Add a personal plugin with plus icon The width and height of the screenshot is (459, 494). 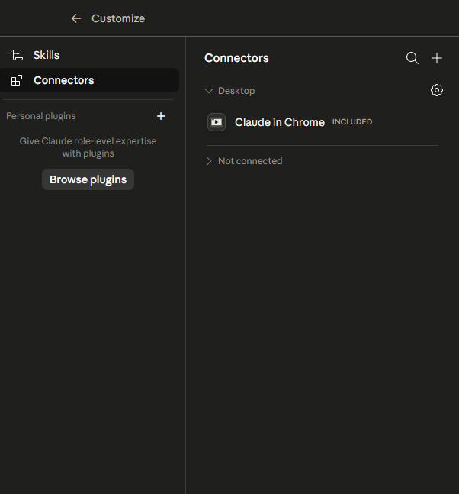click(161, 116)
